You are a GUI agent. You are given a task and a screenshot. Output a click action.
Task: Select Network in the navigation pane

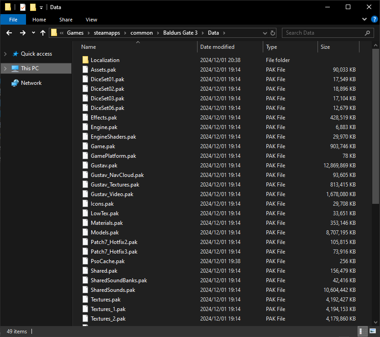(x=31, y=83)
